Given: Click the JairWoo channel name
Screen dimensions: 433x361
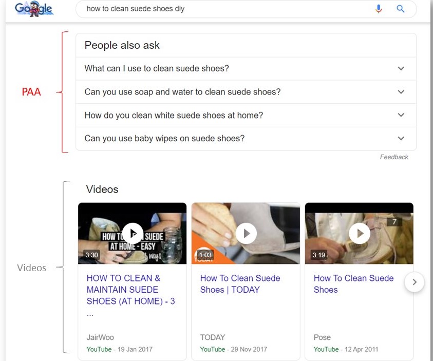Looking at the screenshot, I should [x=100, y=337].
